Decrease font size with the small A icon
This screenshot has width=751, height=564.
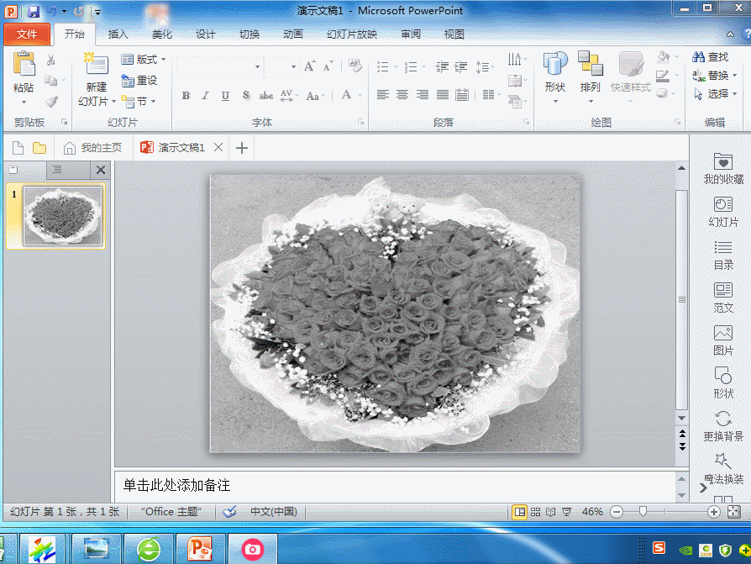[328, 66]
